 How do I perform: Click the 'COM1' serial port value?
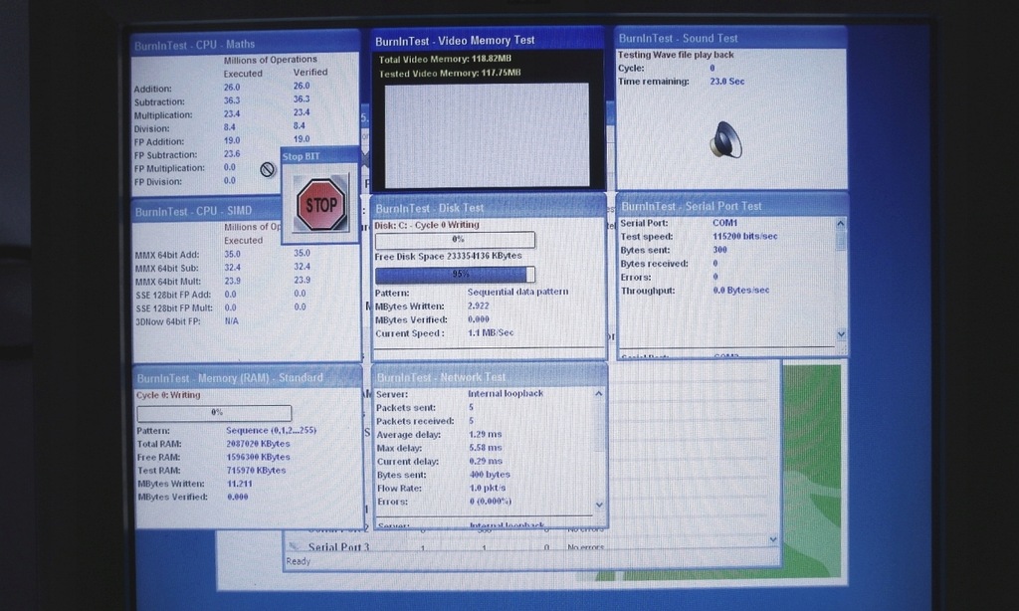pos(724,222)
